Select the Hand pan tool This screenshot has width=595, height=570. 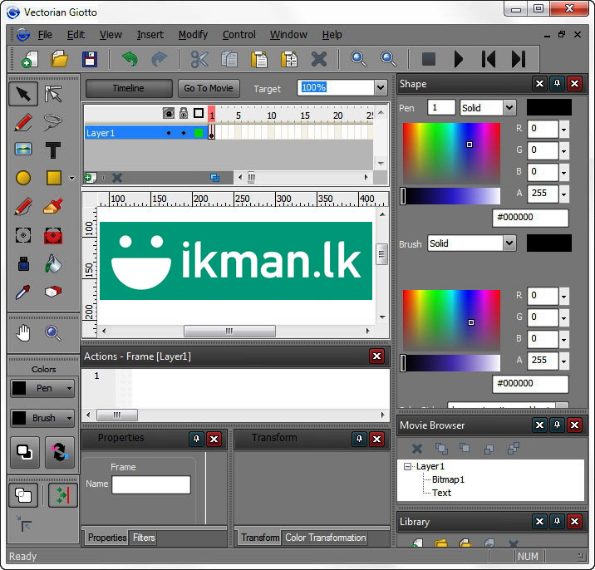pyautogui.click(x=23, y=333)
